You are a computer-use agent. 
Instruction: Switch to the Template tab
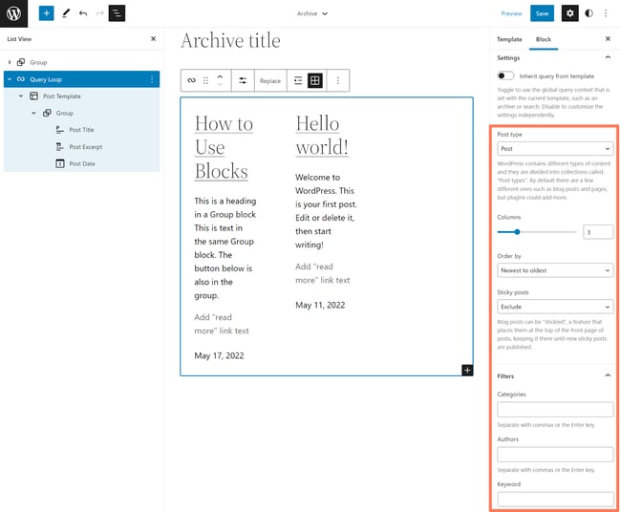point(509,39)
